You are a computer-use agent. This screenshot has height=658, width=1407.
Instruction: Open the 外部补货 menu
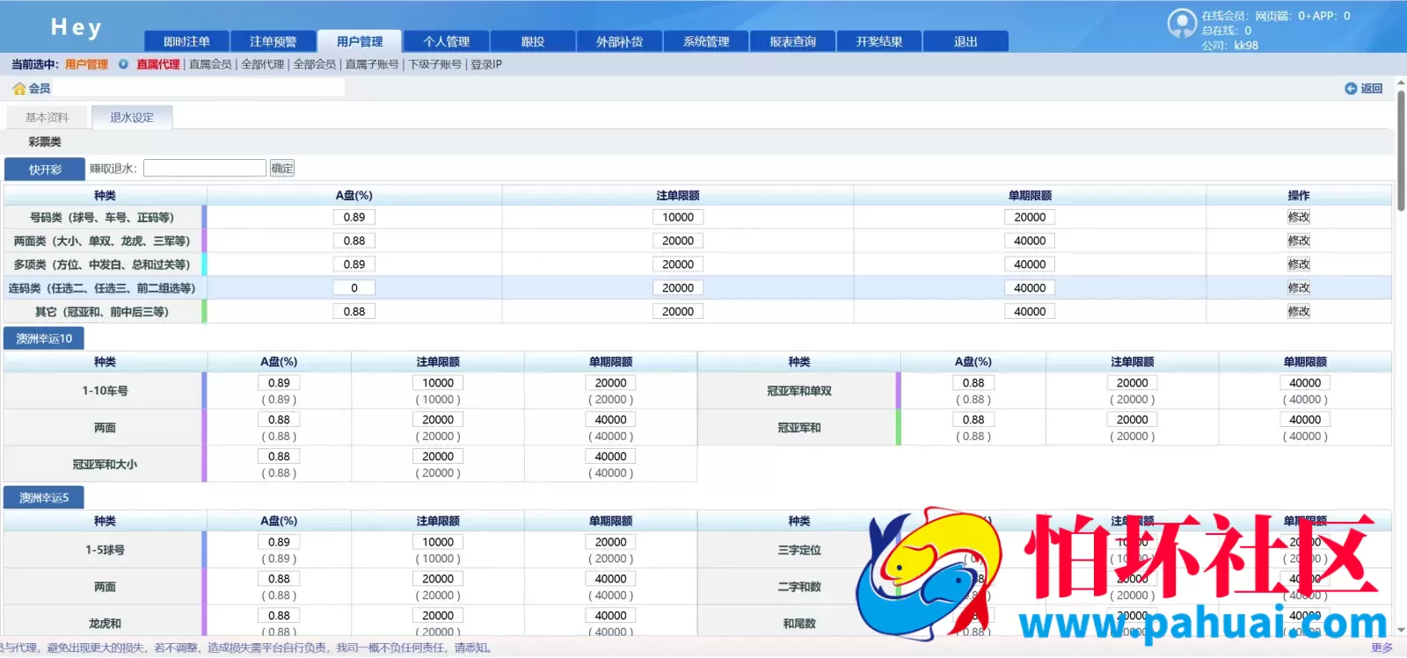pyautogui.click(x=620, y=41)
